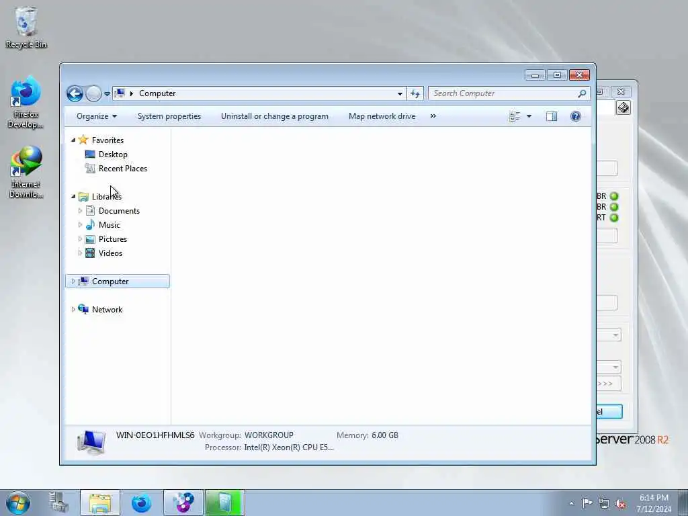Open Action Center flag icon
The width and height of the screenshot is (688, 516).
pyautogui.click(x=587, y=503)
